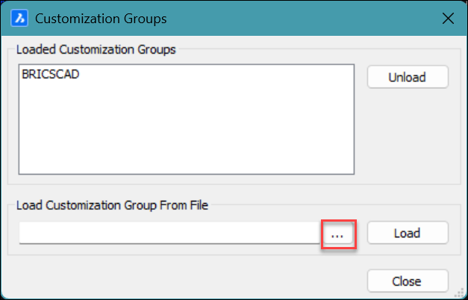This screenshot has width=468, height=300.
Task: Open the file browser with the ellipsis button
Action: [x=337, y=234]
